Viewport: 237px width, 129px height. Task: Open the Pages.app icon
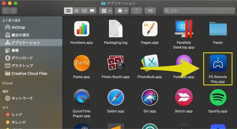(x=150, y=29)
